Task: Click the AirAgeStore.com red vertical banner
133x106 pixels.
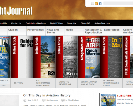Action: 81,57
